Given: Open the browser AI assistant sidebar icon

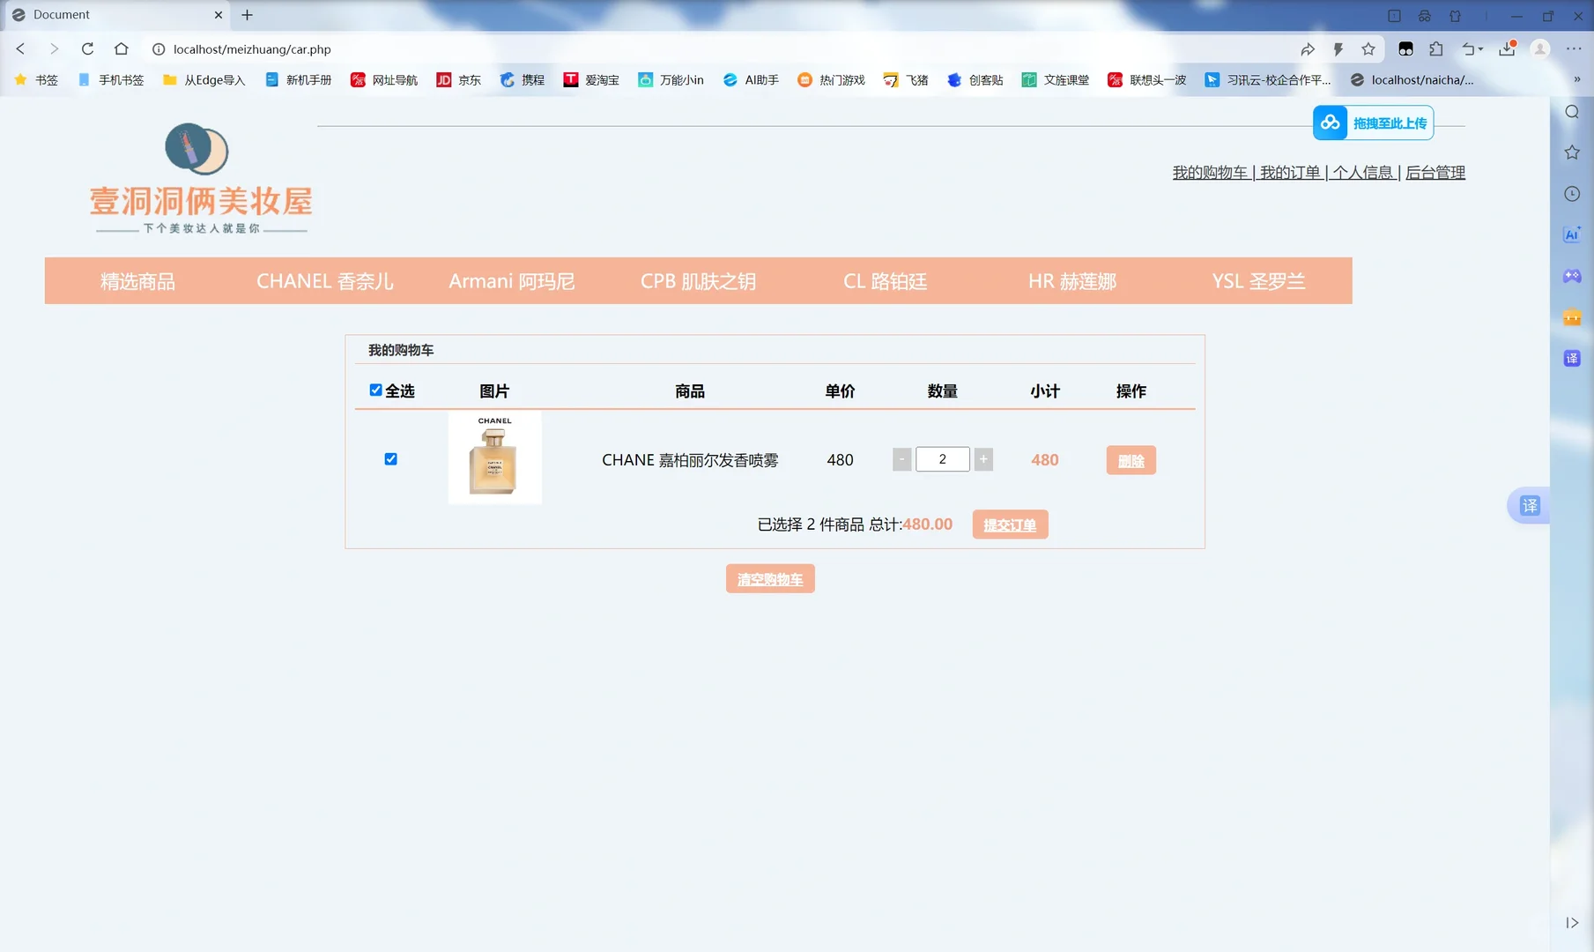Looking at the screenshot, I should point(1572,234).
